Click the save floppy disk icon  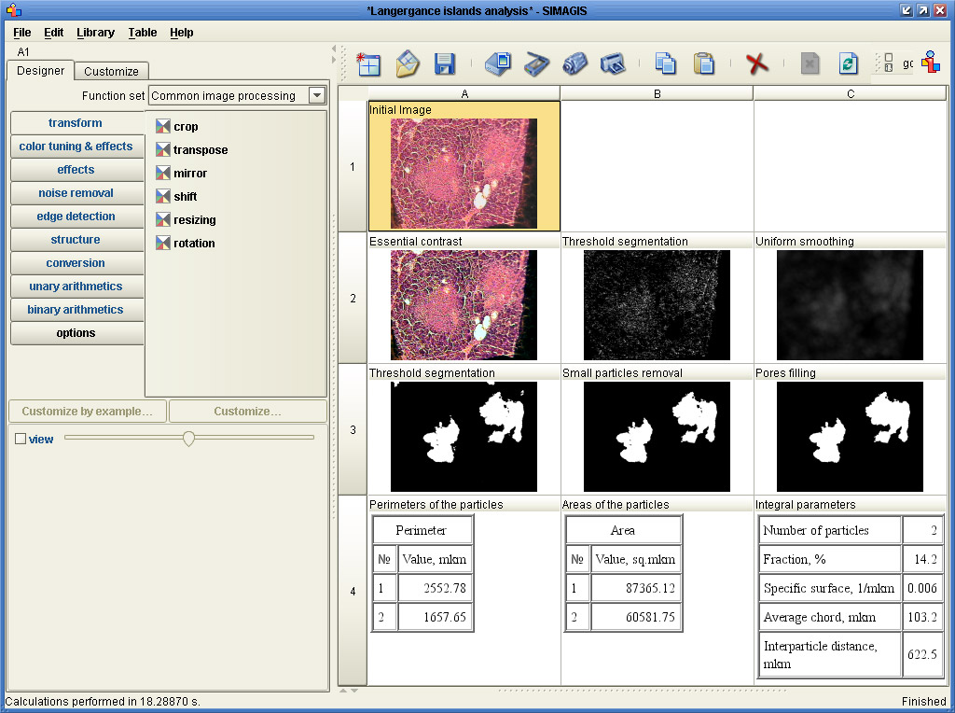(445, 63)
